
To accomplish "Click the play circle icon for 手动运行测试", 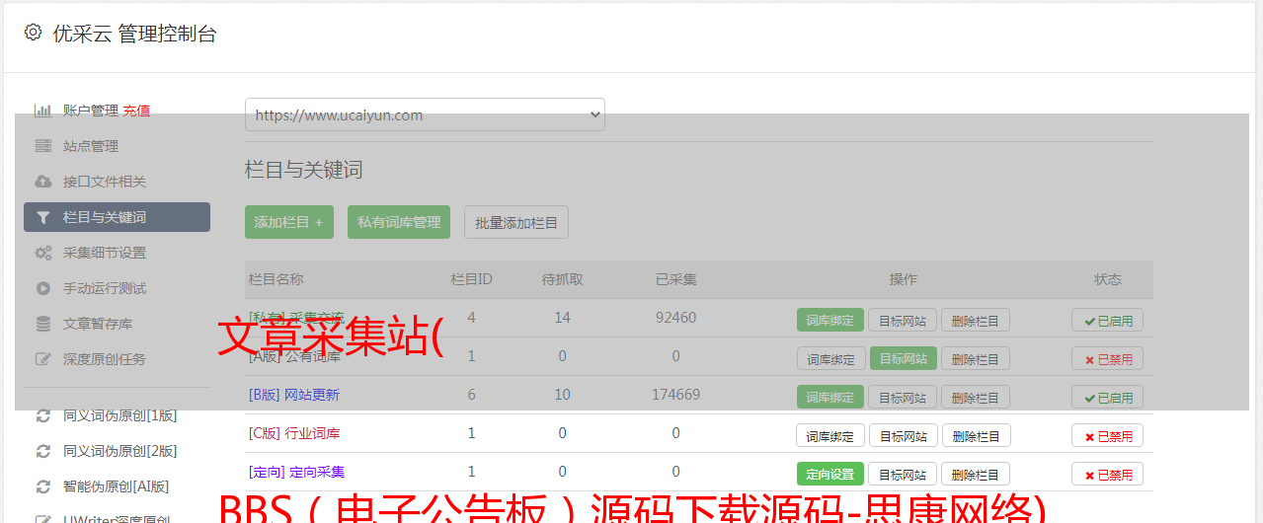I will click(42, 288).
